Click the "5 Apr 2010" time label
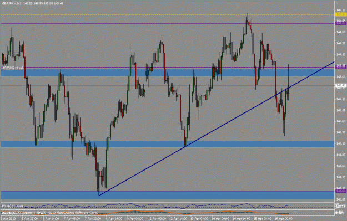 8,219
